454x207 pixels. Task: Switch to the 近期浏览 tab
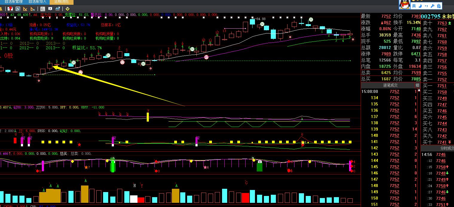pyautogui.click(x=61, y=2)
